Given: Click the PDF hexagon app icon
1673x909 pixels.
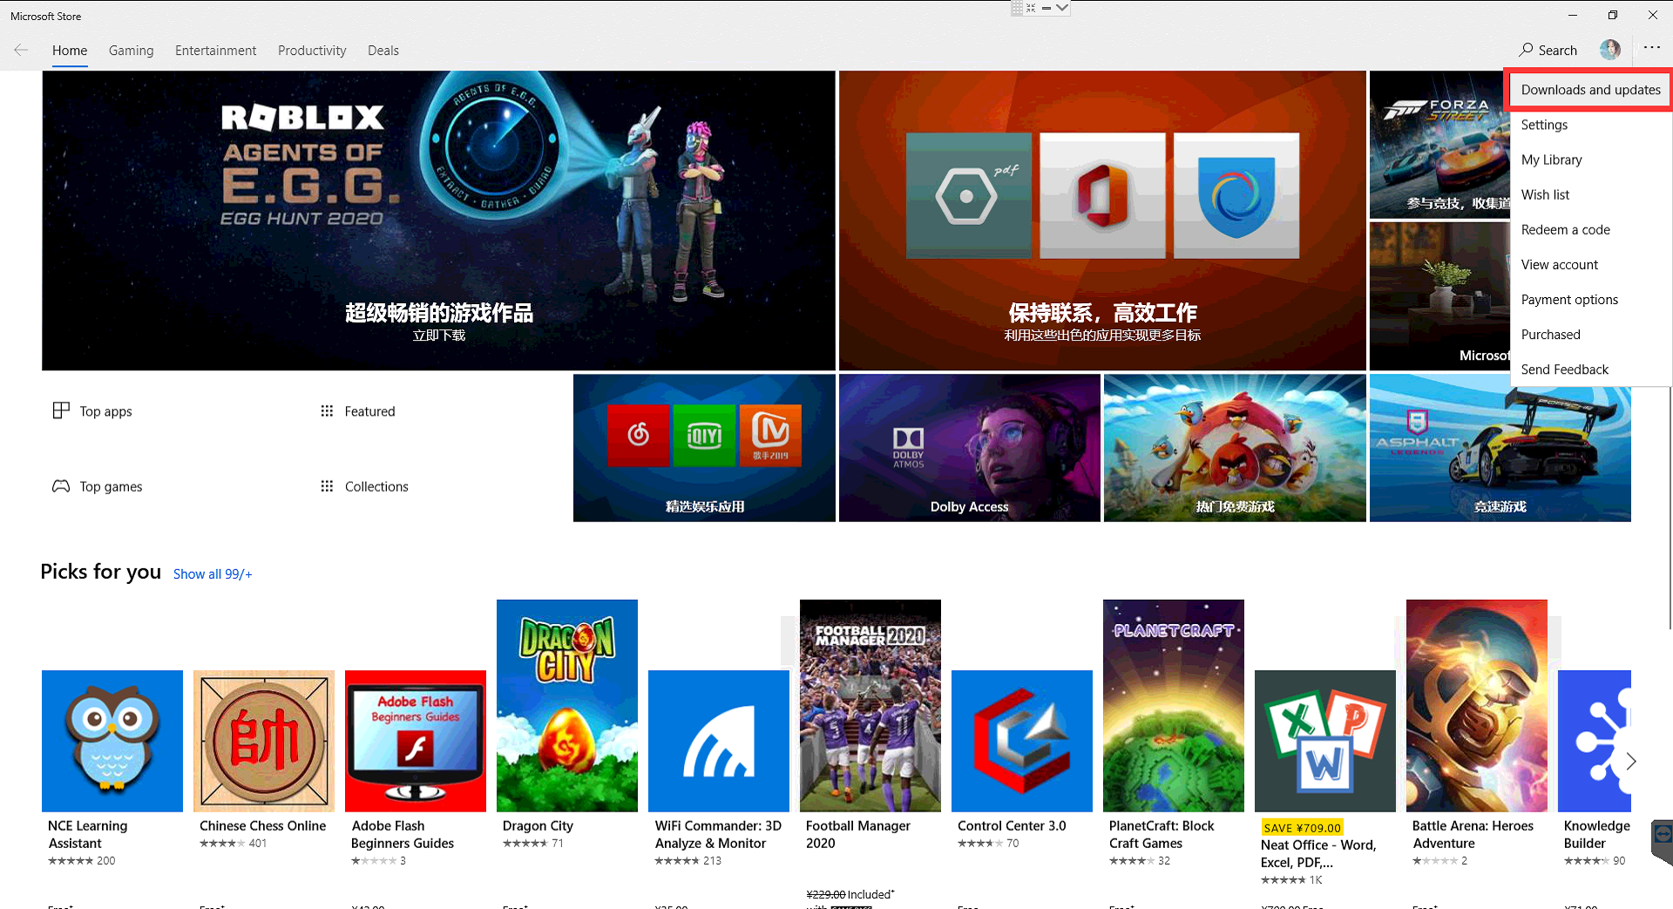Looking at the screenshot, I should tap(969, 195).
